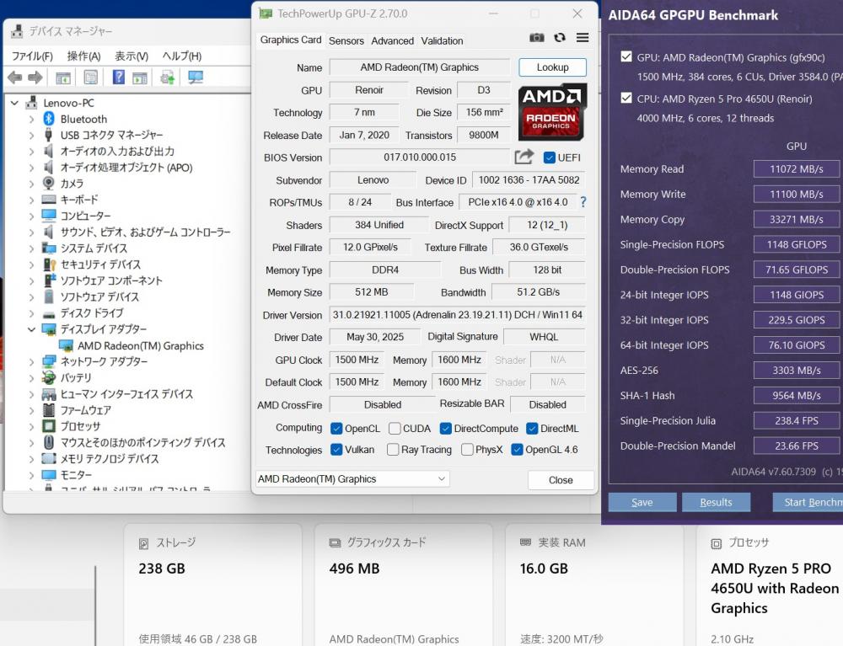
Task: Click the processor icon on プロセッサ card
Action: pyautogui.click(x=716, y=543)
